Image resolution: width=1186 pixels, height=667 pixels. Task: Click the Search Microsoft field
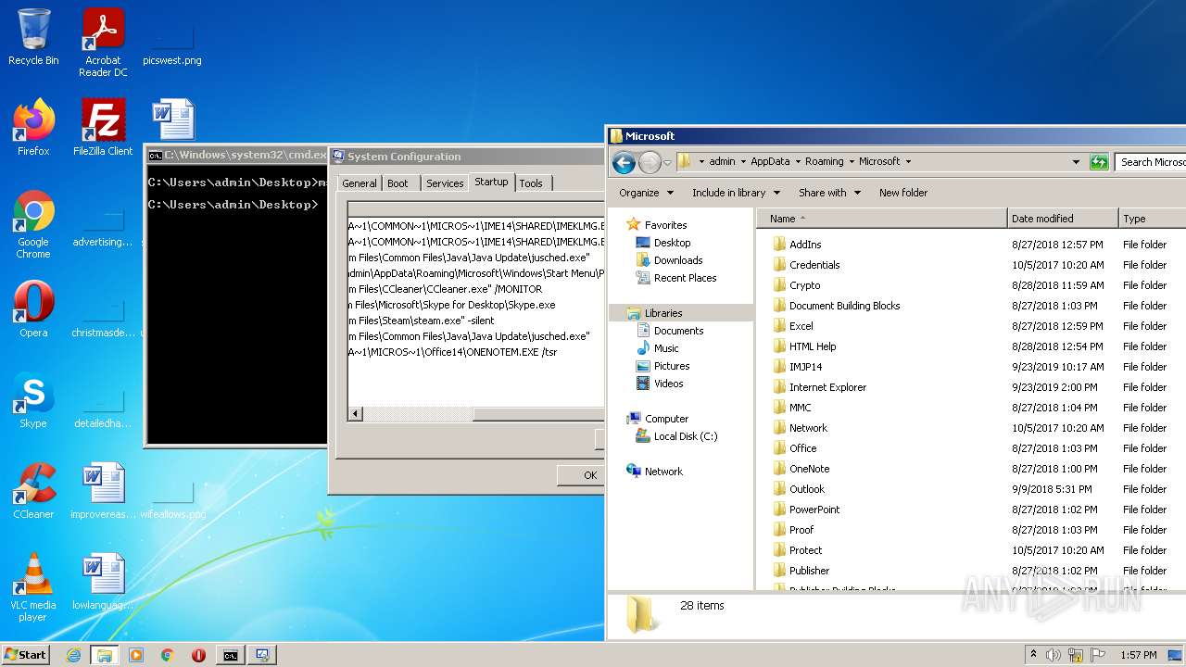click(1151, 162)
